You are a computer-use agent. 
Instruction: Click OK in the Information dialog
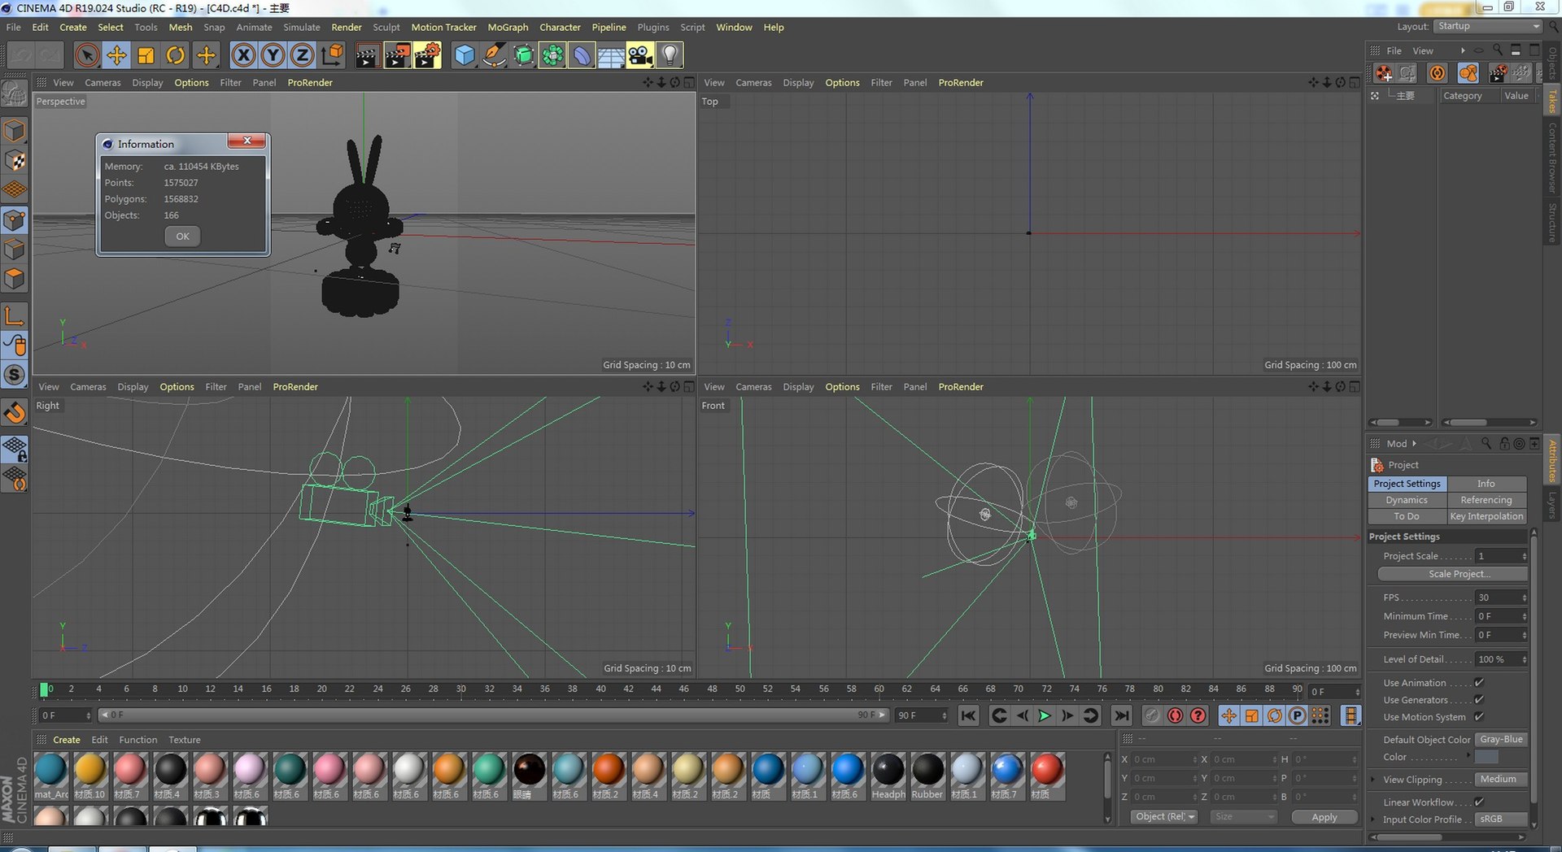[182, 237]
